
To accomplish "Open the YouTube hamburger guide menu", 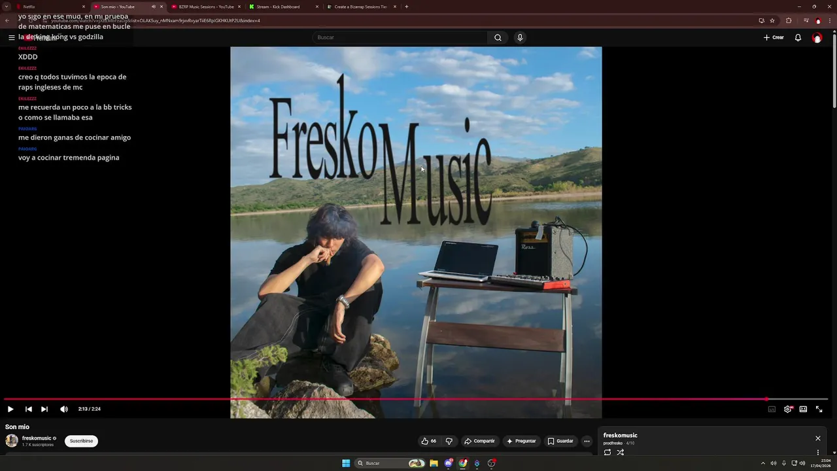I will [11, 37].
